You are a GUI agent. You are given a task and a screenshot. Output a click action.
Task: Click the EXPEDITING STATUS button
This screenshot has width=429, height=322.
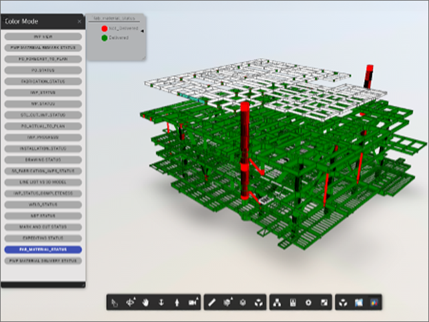(43, 238)
